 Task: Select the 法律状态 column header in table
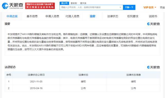coord(83,75)
